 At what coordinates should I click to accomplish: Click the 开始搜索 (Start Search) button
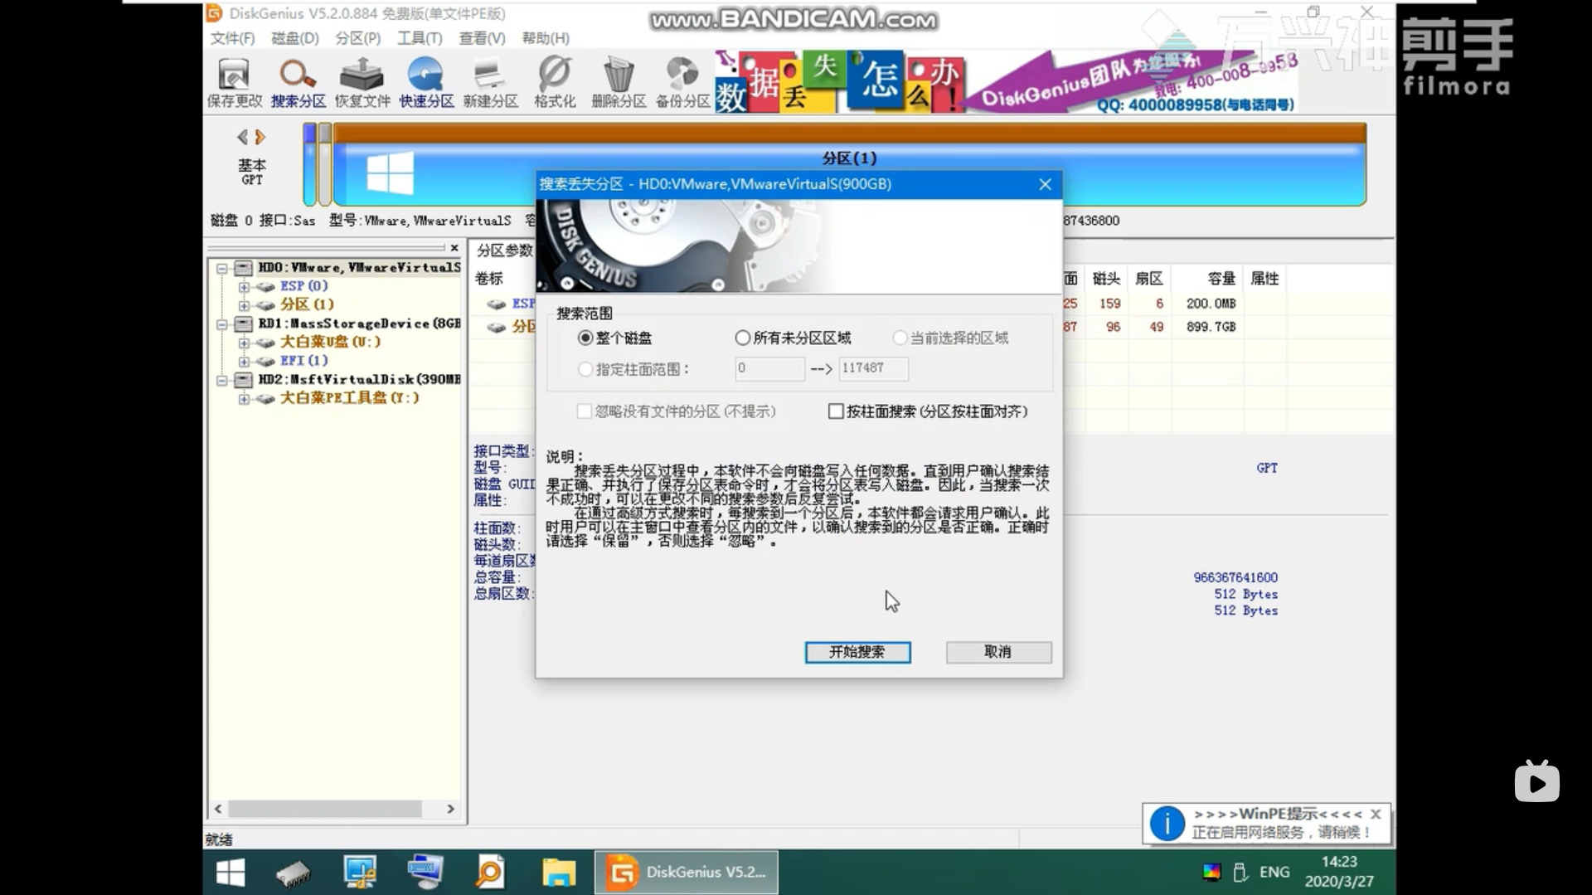pos(857,652)
